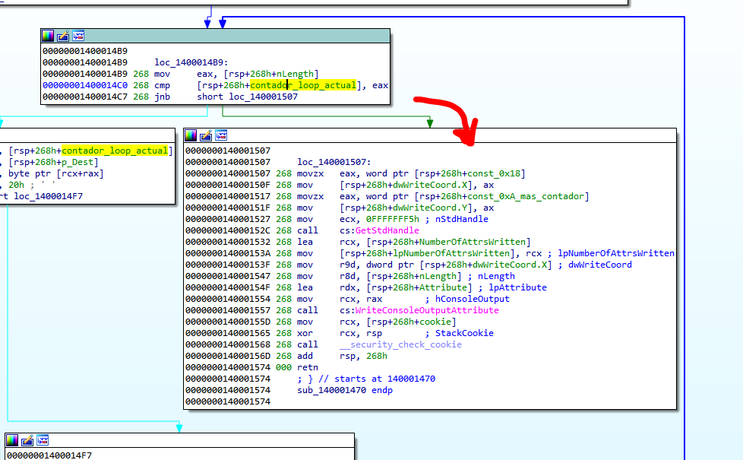
Task: Click the color icon on the bottom-left node
Action: click(x=12, y=440)
